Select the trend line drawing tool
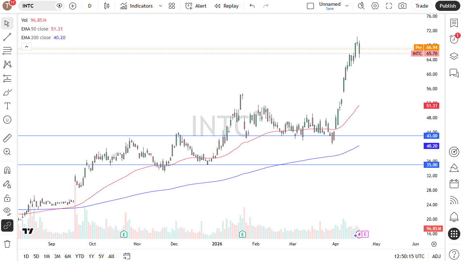 (7, 37)
